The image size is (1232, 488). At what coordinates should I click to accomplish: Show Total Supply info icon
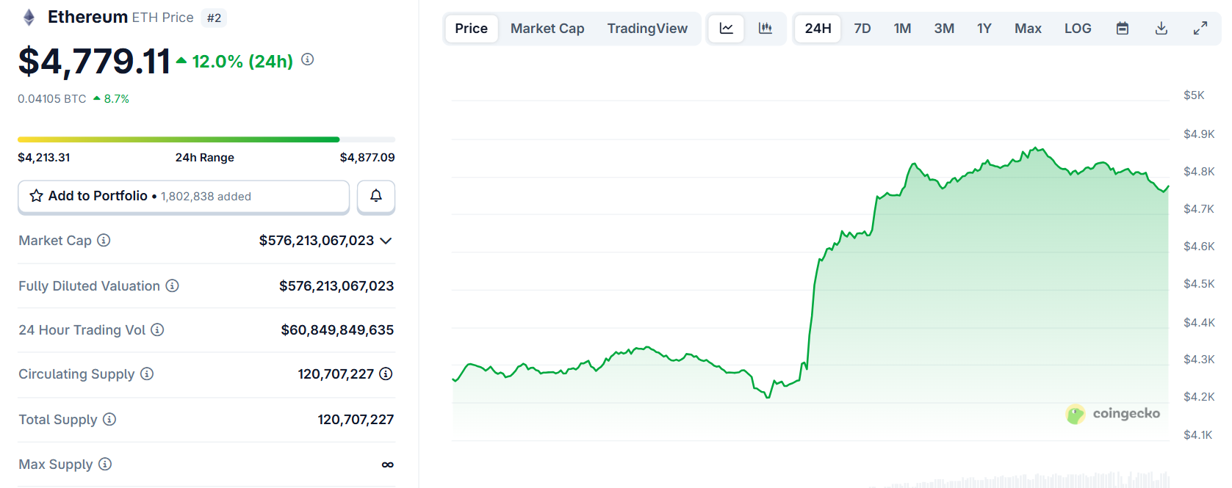coord(109,419)
